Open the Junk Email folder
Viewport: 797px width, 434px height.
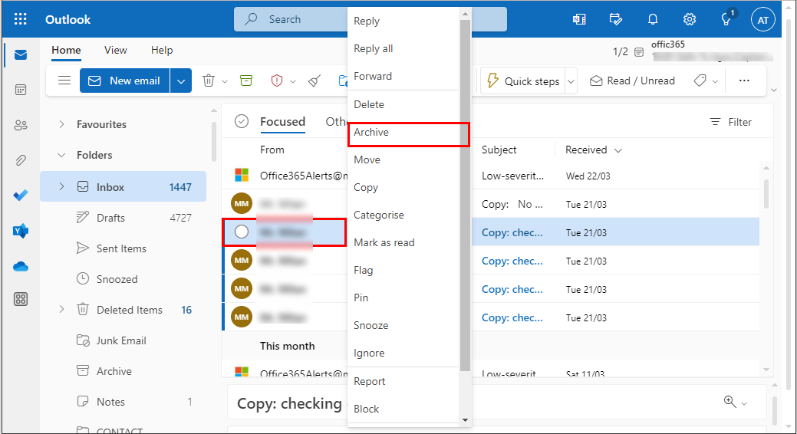coord(123,340)
